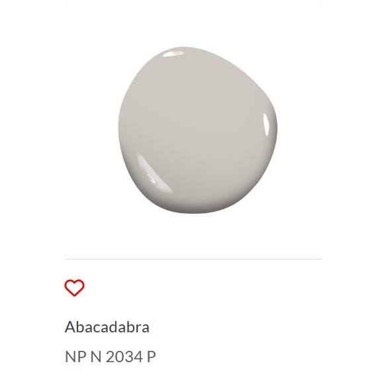
Task: Select the gray Abacadabra paint blob
Action: pyautogui.click(x=197, y=130)
